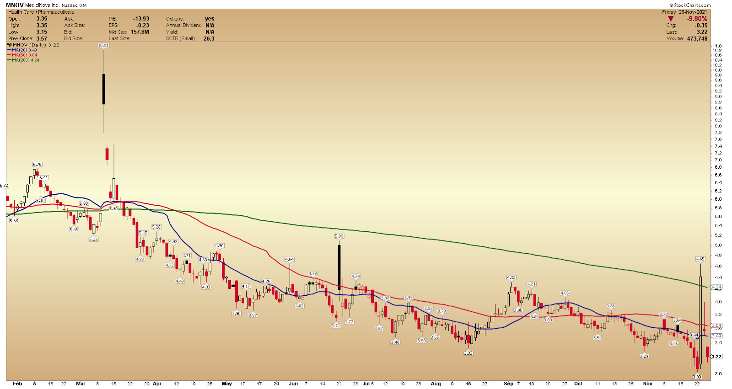The image size is (732, 389).
Task: Click the Prev Close value 3.57
Action: click(42, 38)
